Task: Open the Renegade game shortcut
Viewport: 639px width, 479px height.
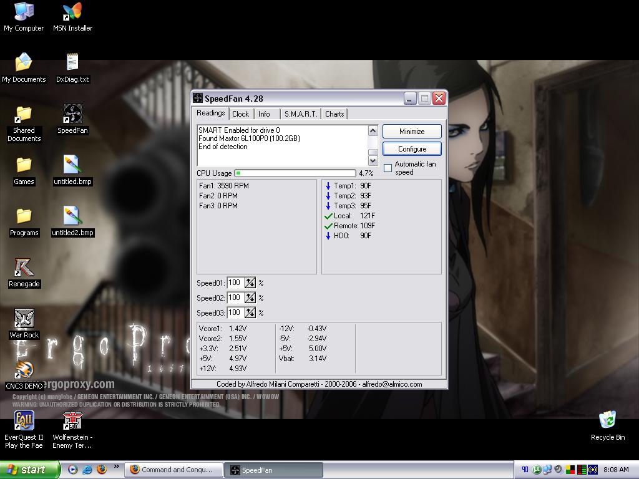Action: [24, 268]
